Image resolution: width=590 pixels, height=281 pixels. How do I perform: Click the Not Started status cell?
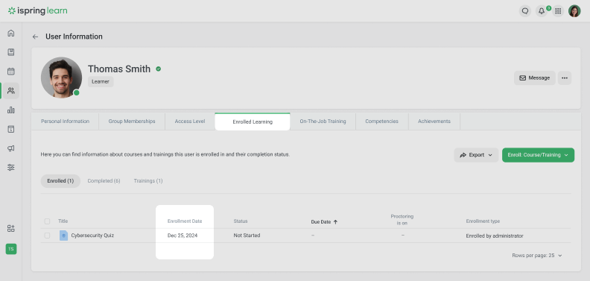coord(247,236)
